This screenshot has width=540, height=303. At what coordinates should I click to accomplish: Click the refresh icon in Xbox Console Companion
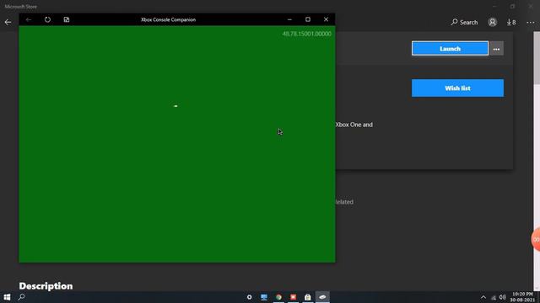point(47,19)
